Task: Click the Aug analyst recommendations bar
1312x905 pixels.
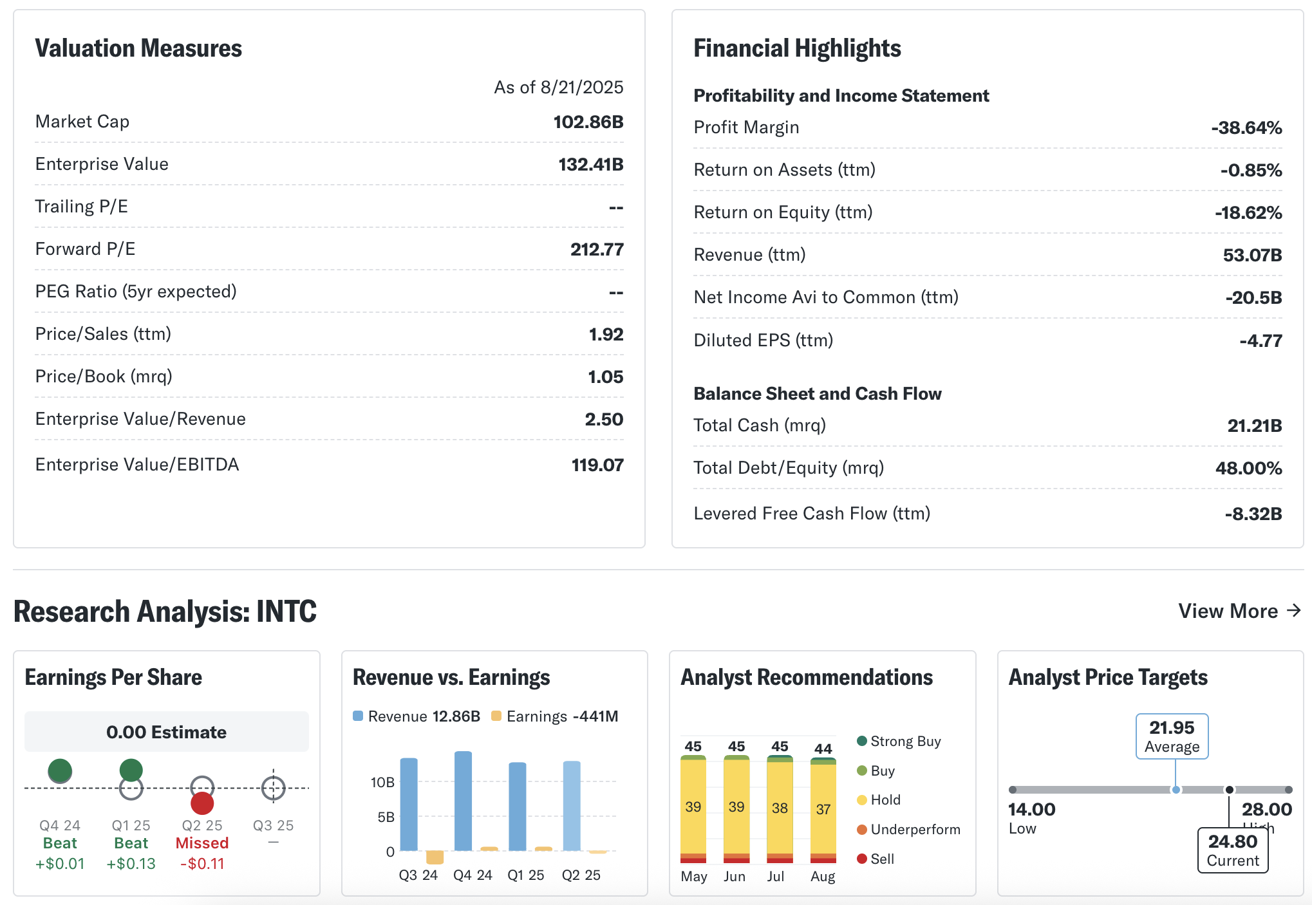Action: pyautogui.click(x=823, y=810)
